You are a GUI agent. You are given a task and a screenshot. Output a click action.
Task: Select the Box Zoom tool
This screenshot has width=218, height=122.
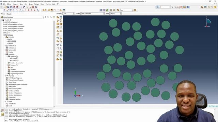click(x=30, y=7)
